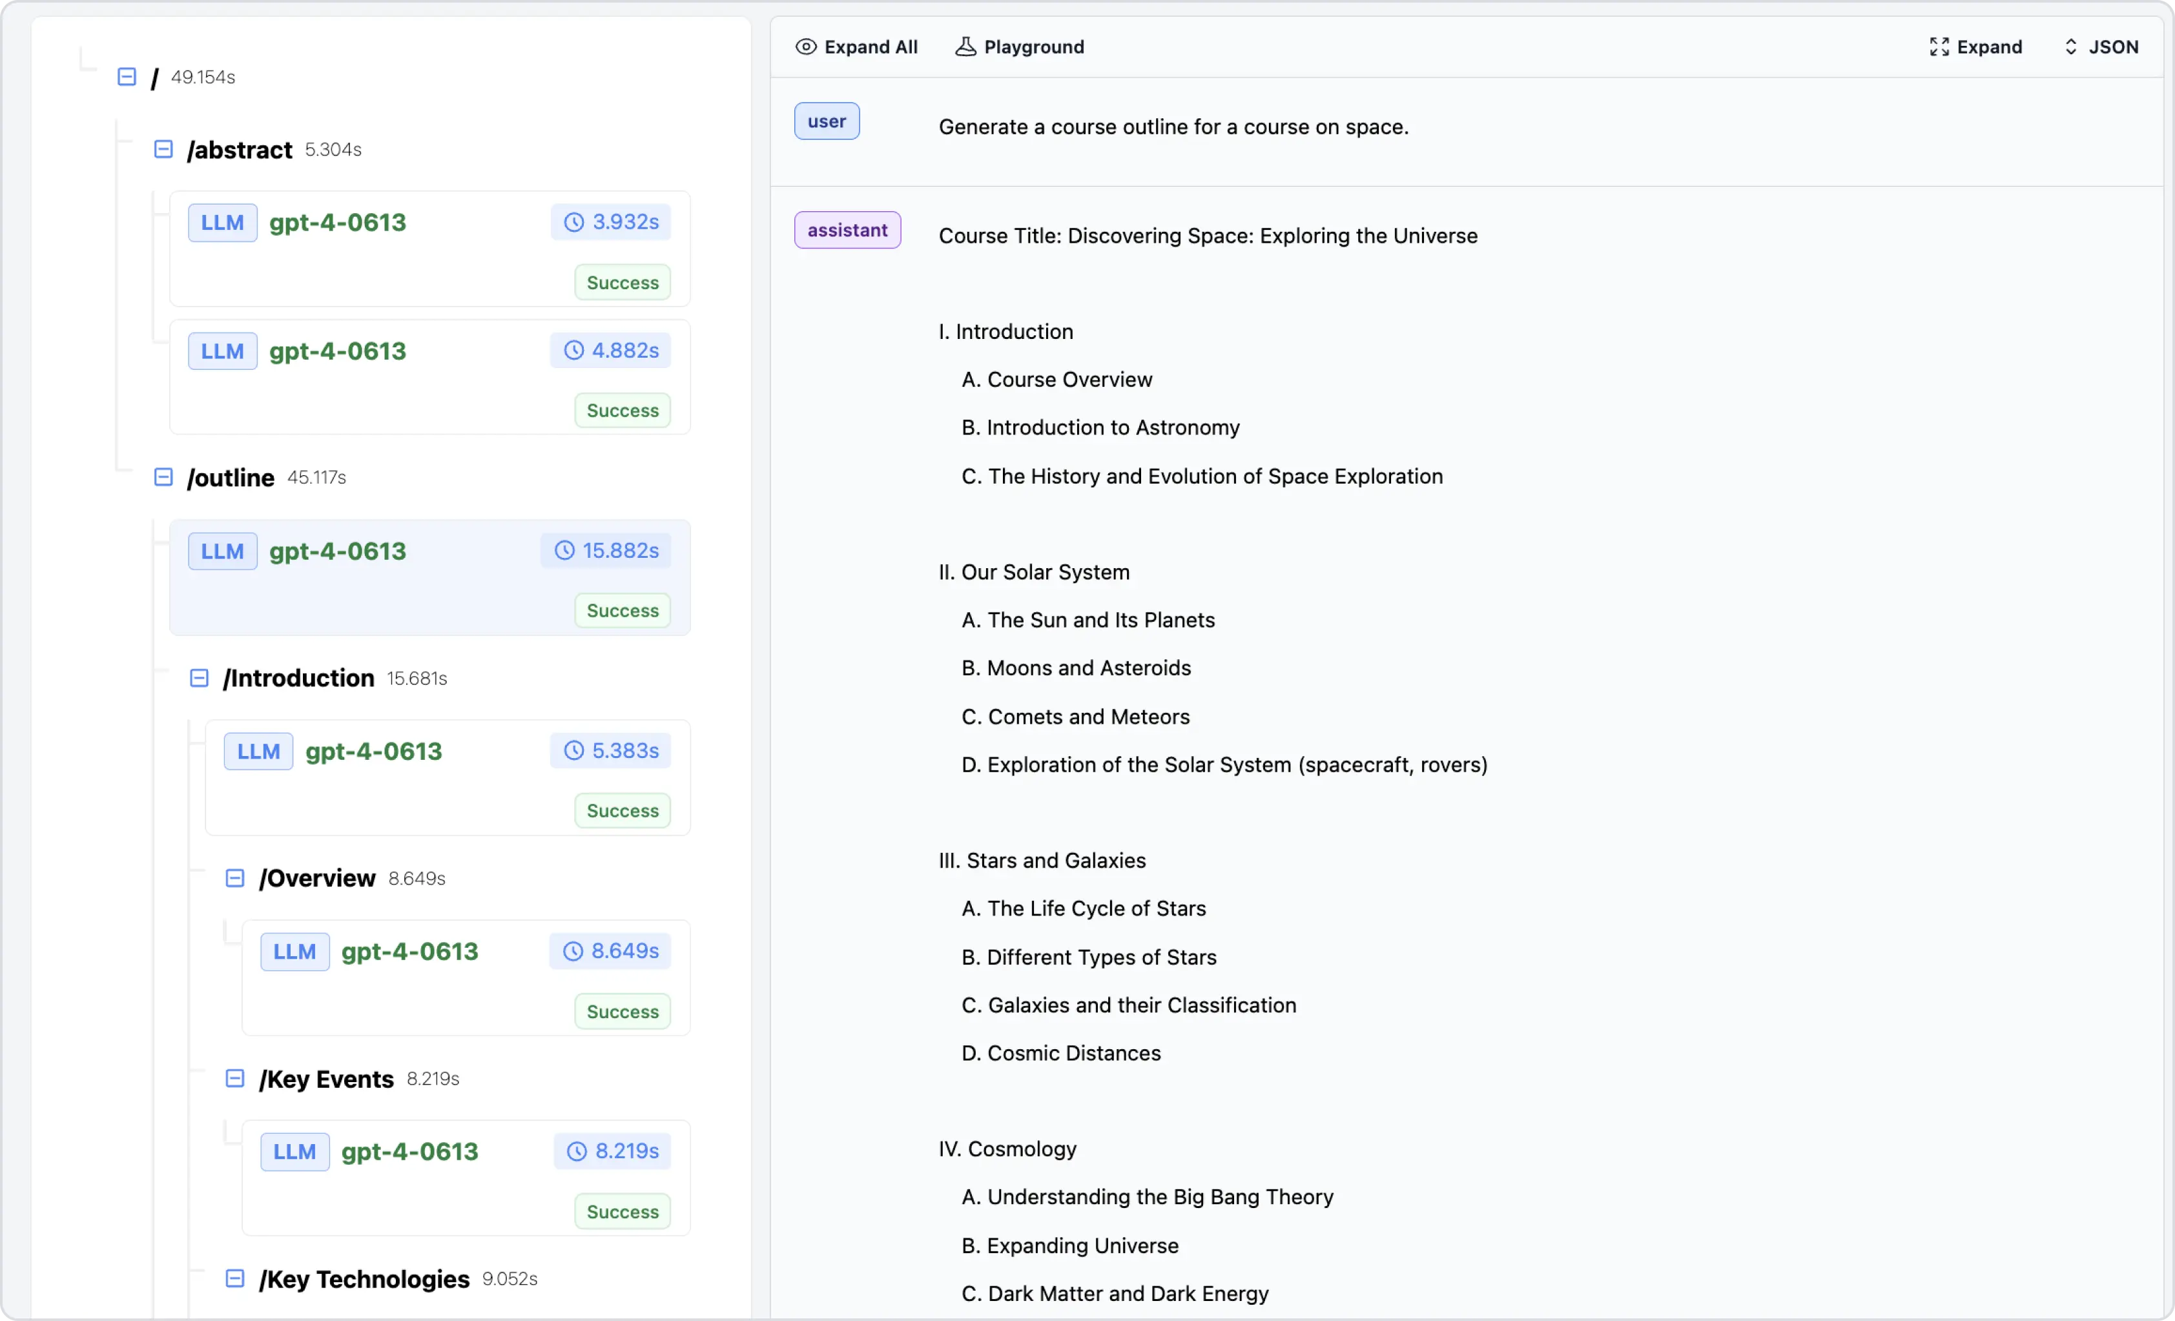Viewport: 2175px width, 1321px height.
Task: Collapse the root / node 49.154s
Action: [129, 76]
